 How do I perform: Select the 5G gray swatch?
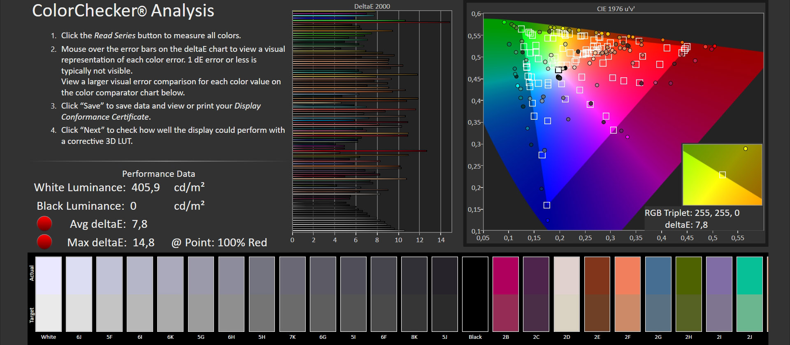point(201,294)
